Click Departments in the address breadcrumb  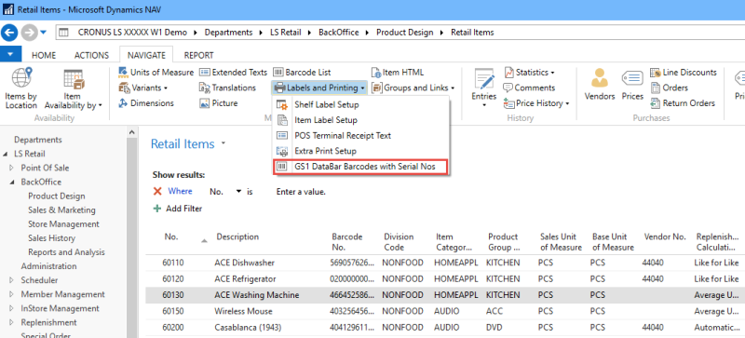click(x=228, y=33)
